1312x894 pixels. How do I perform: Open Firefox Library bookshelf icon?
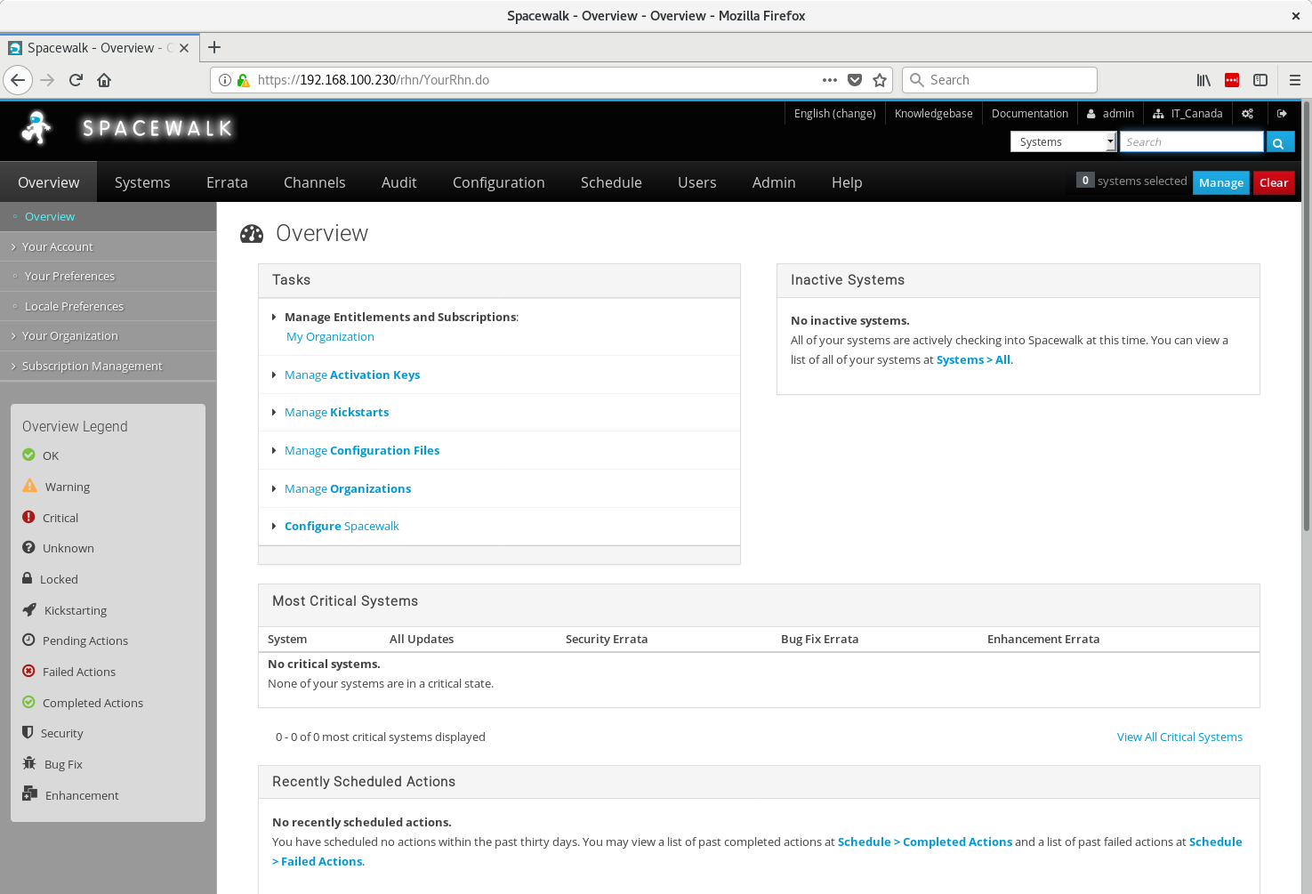coord(1203,80)
